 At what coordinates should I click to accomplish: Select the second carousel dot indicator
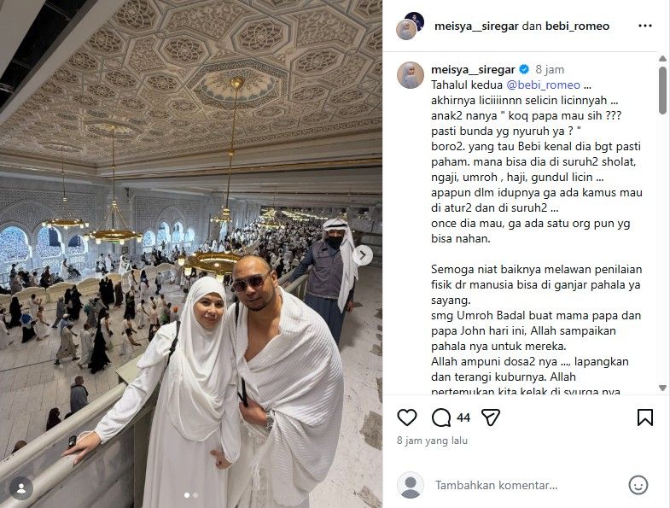[x=195, y=495]
